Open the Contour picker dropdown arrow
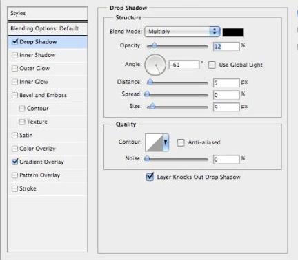 point(166,143)
